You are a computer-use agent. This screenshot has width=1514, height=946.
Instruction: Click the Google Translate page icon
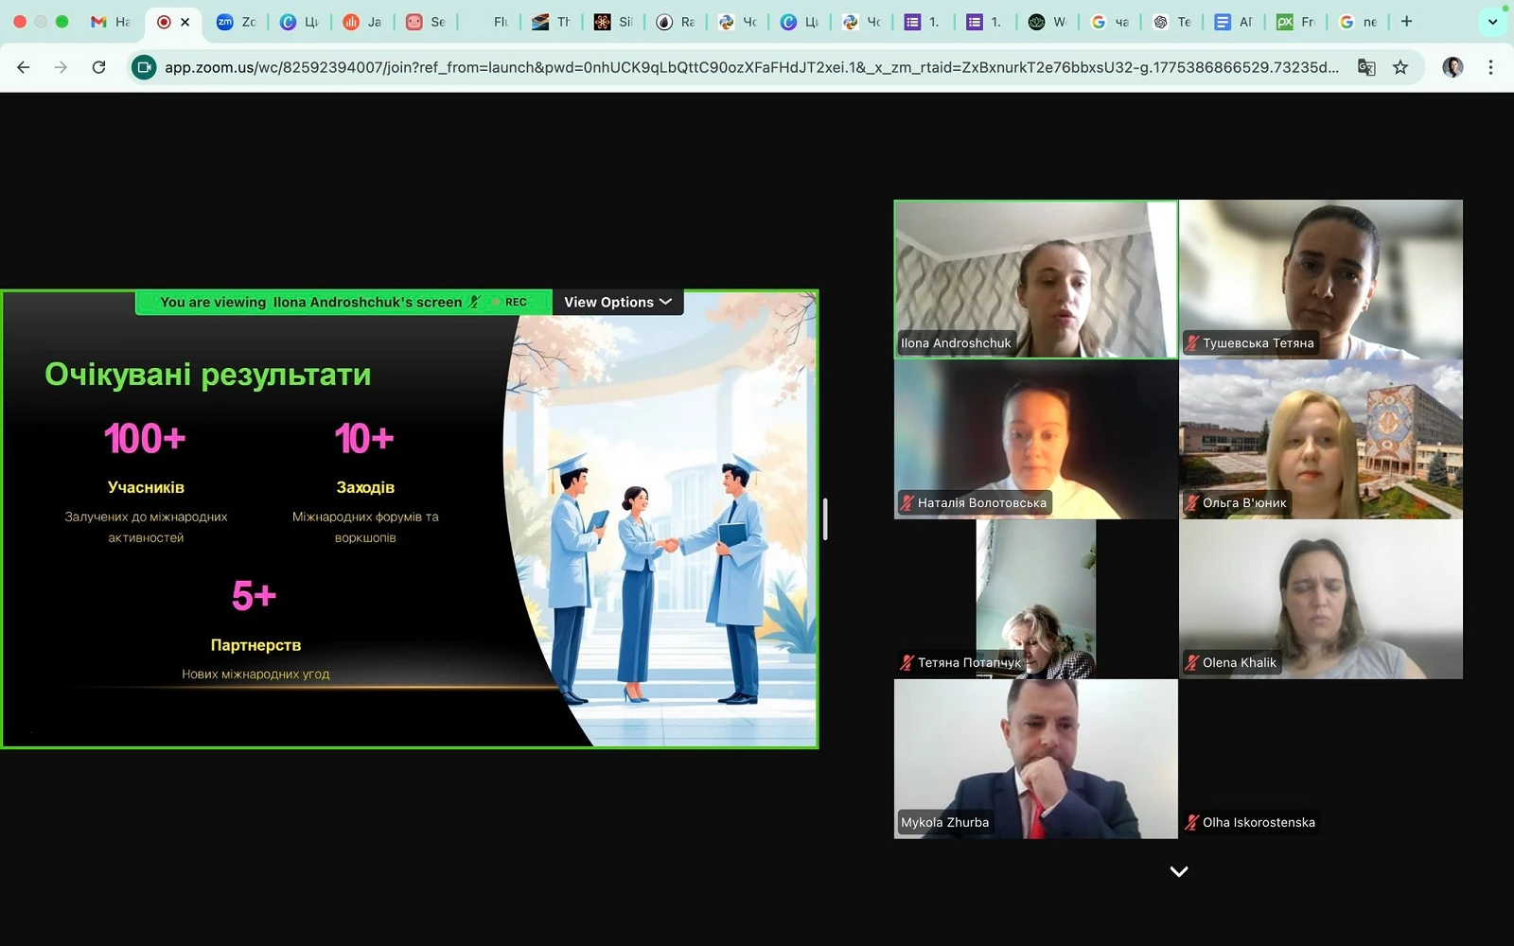click(1365, 67)
